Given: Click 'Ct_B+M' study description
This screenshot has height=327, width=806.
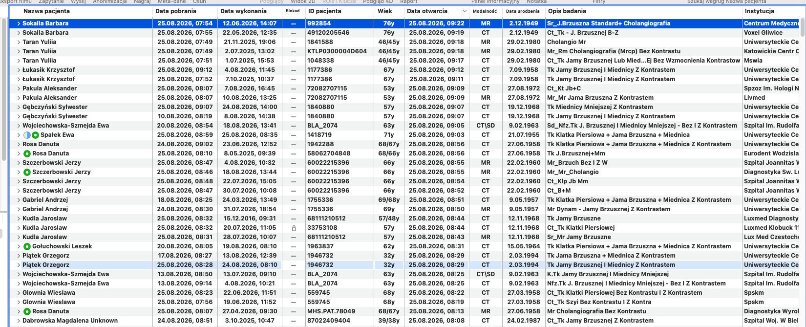Looking at the screenshot, I should point(559,191).
